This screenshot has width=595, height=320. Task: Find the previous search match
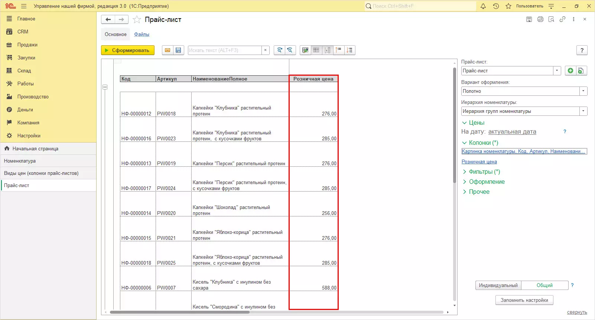click(x=290, y=50)
